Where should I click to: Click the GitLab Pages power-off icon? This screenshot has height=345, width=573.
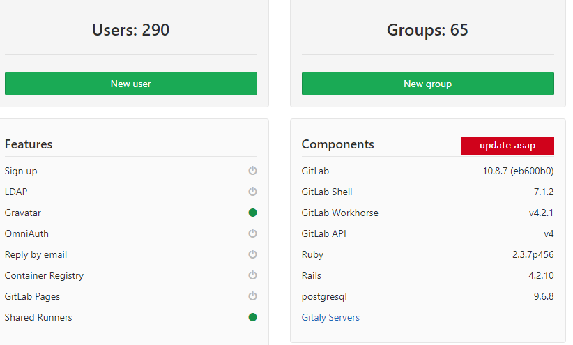point(252,296)
